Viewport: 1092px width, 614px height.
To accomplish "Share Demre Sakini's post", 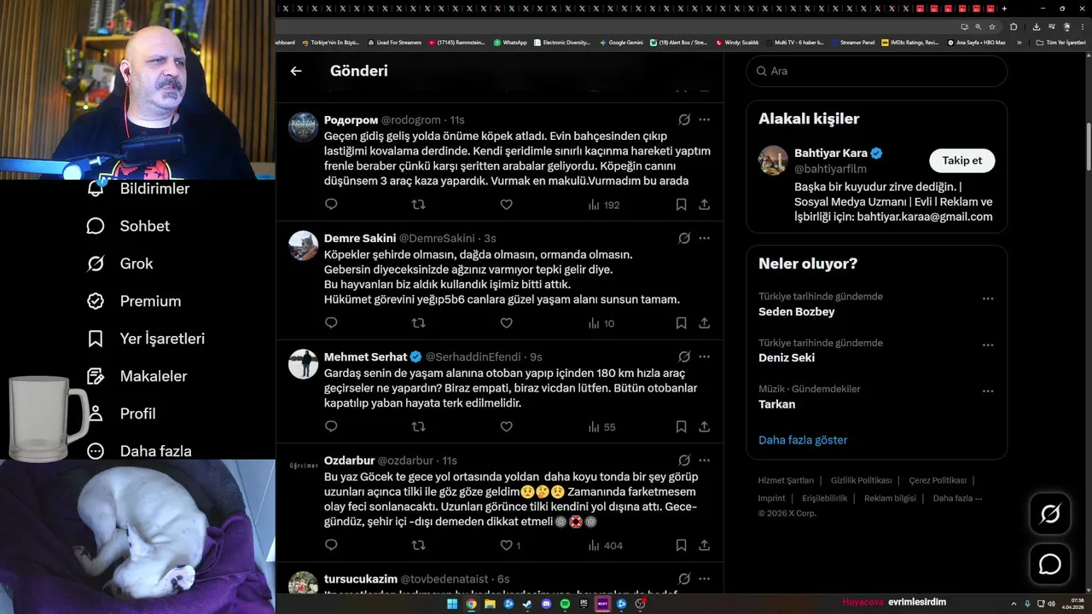I will pos(705,323).
